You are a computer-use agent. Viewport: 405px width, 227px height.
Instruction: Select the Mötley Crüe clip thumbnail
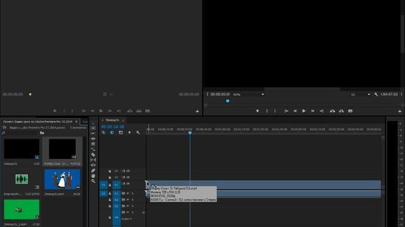(62, 149)
